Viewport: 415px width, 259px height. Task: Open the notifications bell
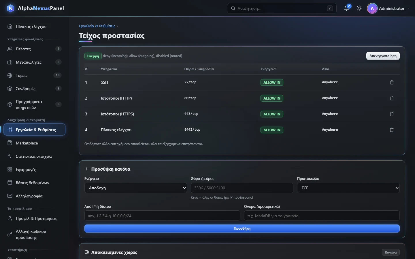347,8
